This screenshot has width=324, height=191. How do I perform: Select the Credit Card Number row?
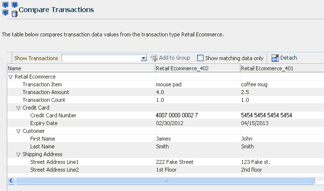166,115
